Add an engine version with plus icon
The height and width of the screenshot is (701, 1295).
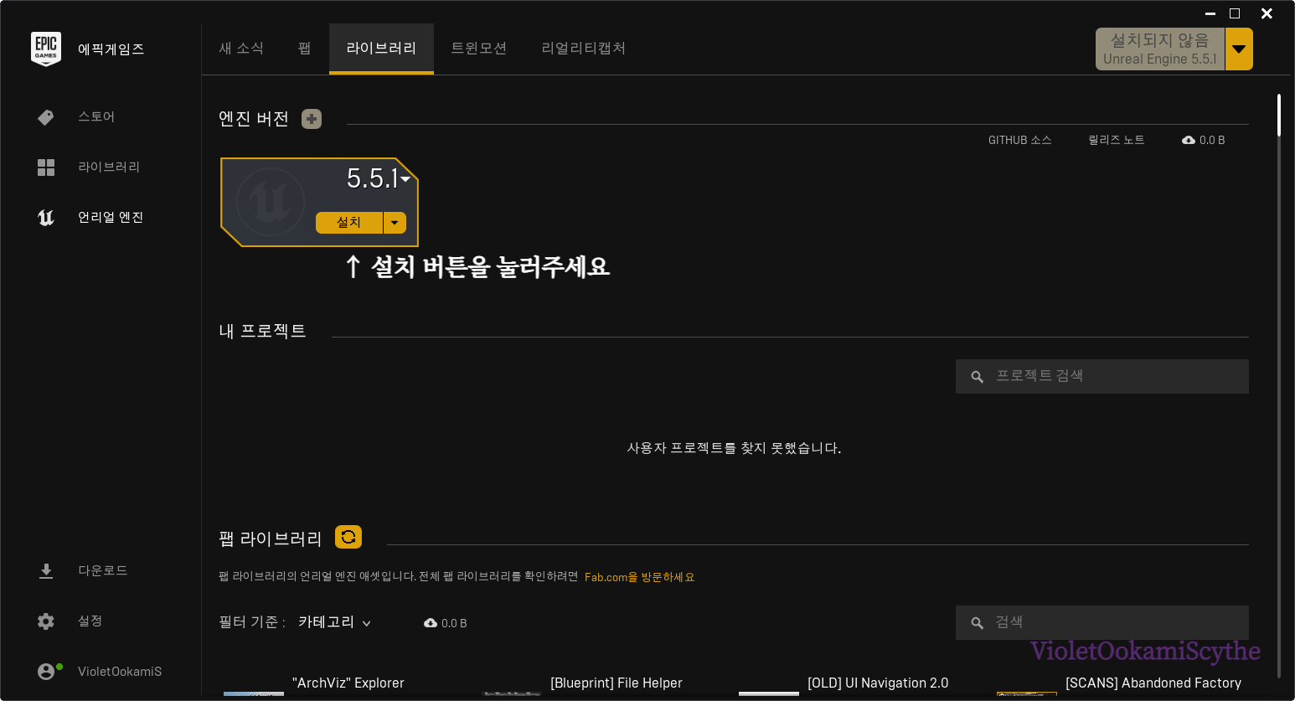point(312,119)
